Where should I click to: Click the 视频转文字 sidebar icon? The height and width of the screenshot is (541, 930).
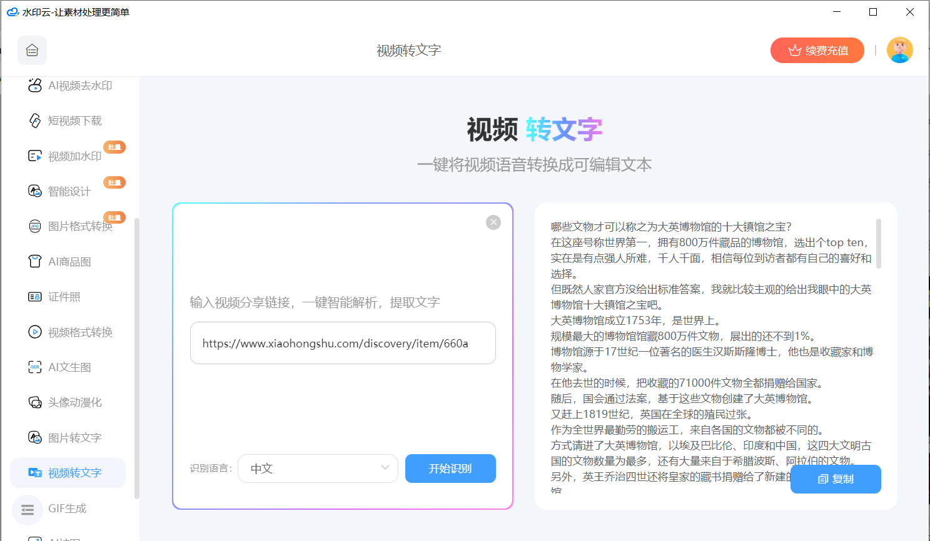pos(35,473)
